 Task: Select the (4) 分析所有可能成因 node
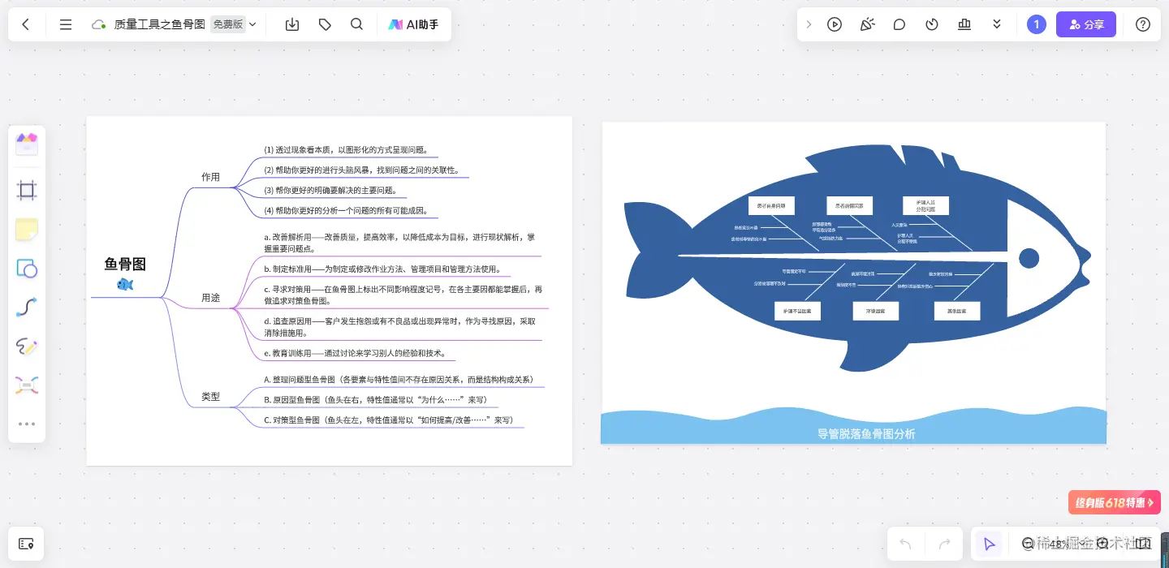click(346, 211)
